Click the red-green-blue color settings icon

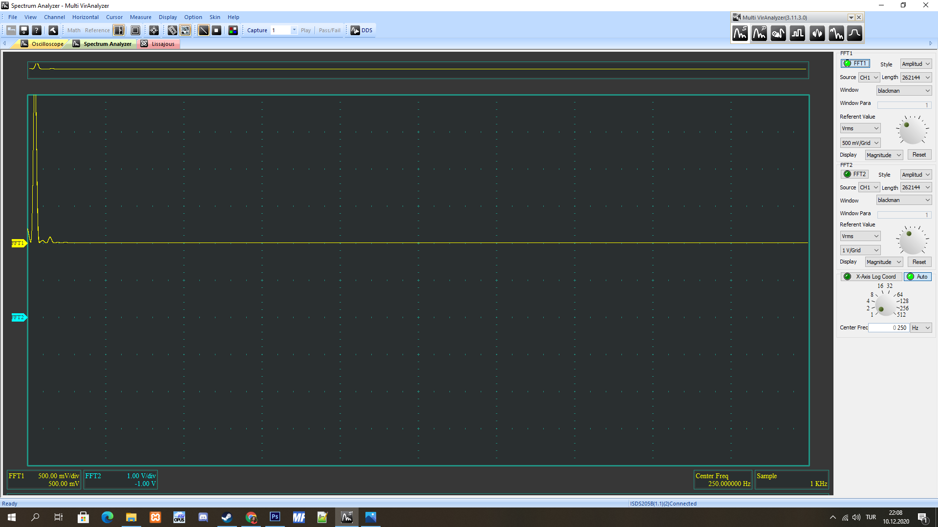coord(233,30)
